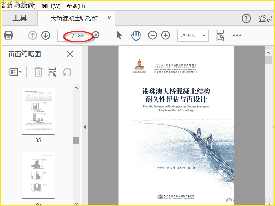
Task: Click document scrollbar up arrow
Action: 268,53
